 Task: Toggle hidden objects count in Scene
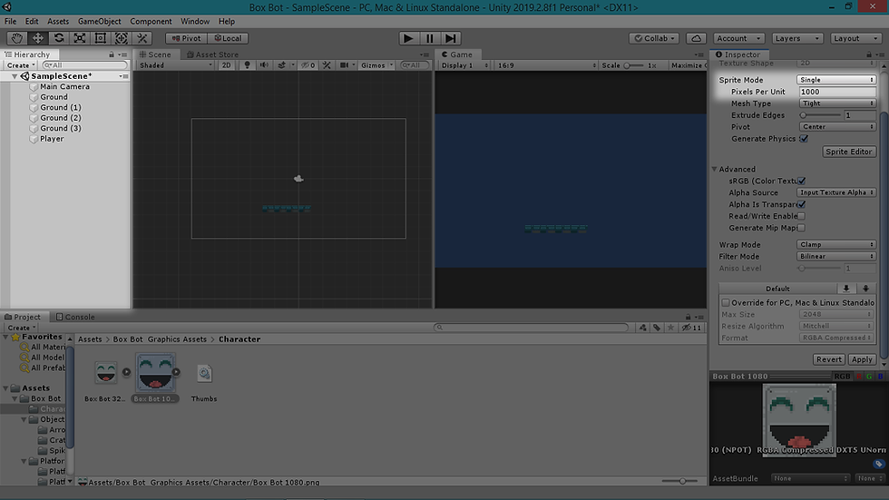click(x=308, y=65)
